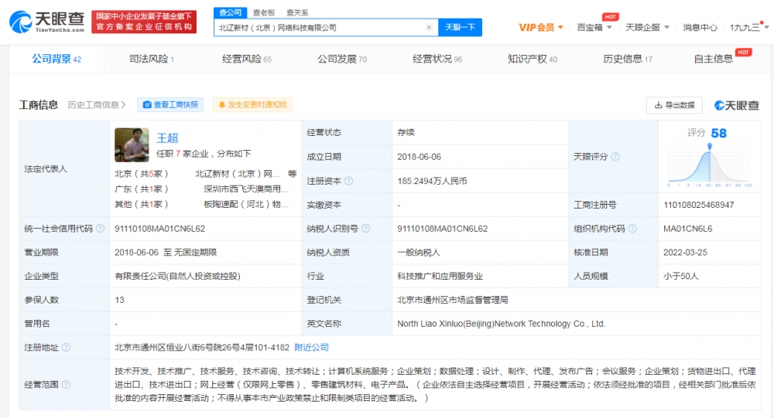
Task: Click the 导出数据 button
Action: click(674, 105)
